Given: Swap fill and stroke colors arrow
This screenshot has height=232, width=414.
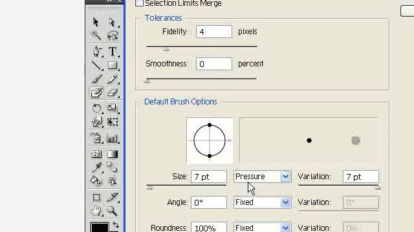Looking at the screenshot, I should pos(116,225).
